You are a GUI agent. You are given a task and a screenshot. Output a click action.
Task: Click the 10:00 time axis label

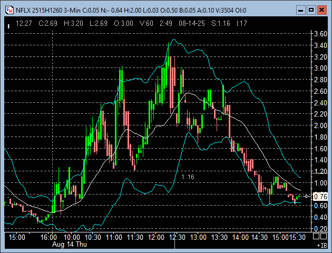72,237
